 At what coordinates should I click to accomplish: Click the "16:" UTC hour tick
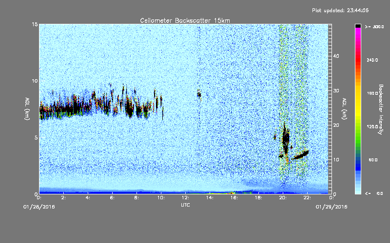(234, 198)
